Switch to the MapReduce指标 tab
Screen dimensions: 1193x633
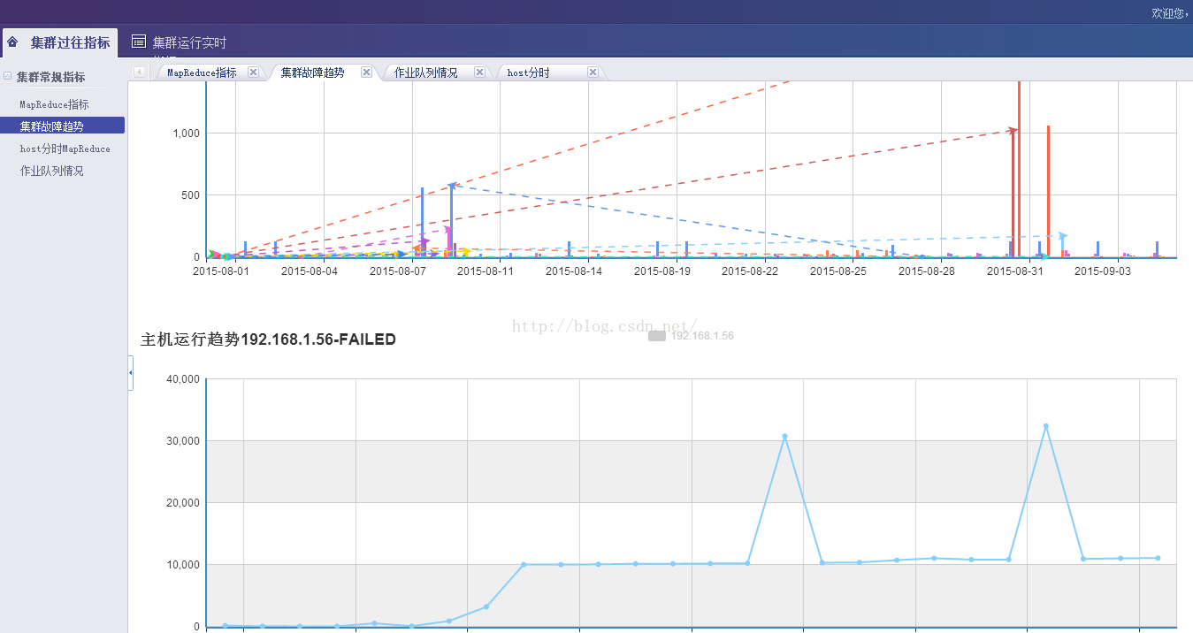tap(202, 72)
